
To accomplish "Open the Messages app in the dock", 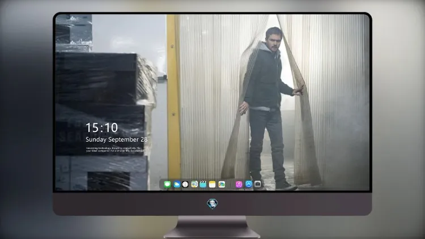I will click(167, 185).
